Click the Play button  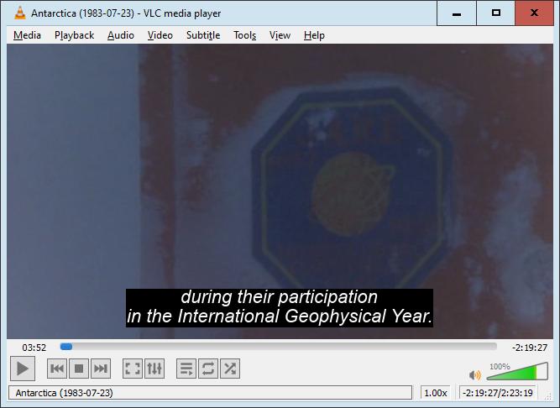click(x=23, y=369)
